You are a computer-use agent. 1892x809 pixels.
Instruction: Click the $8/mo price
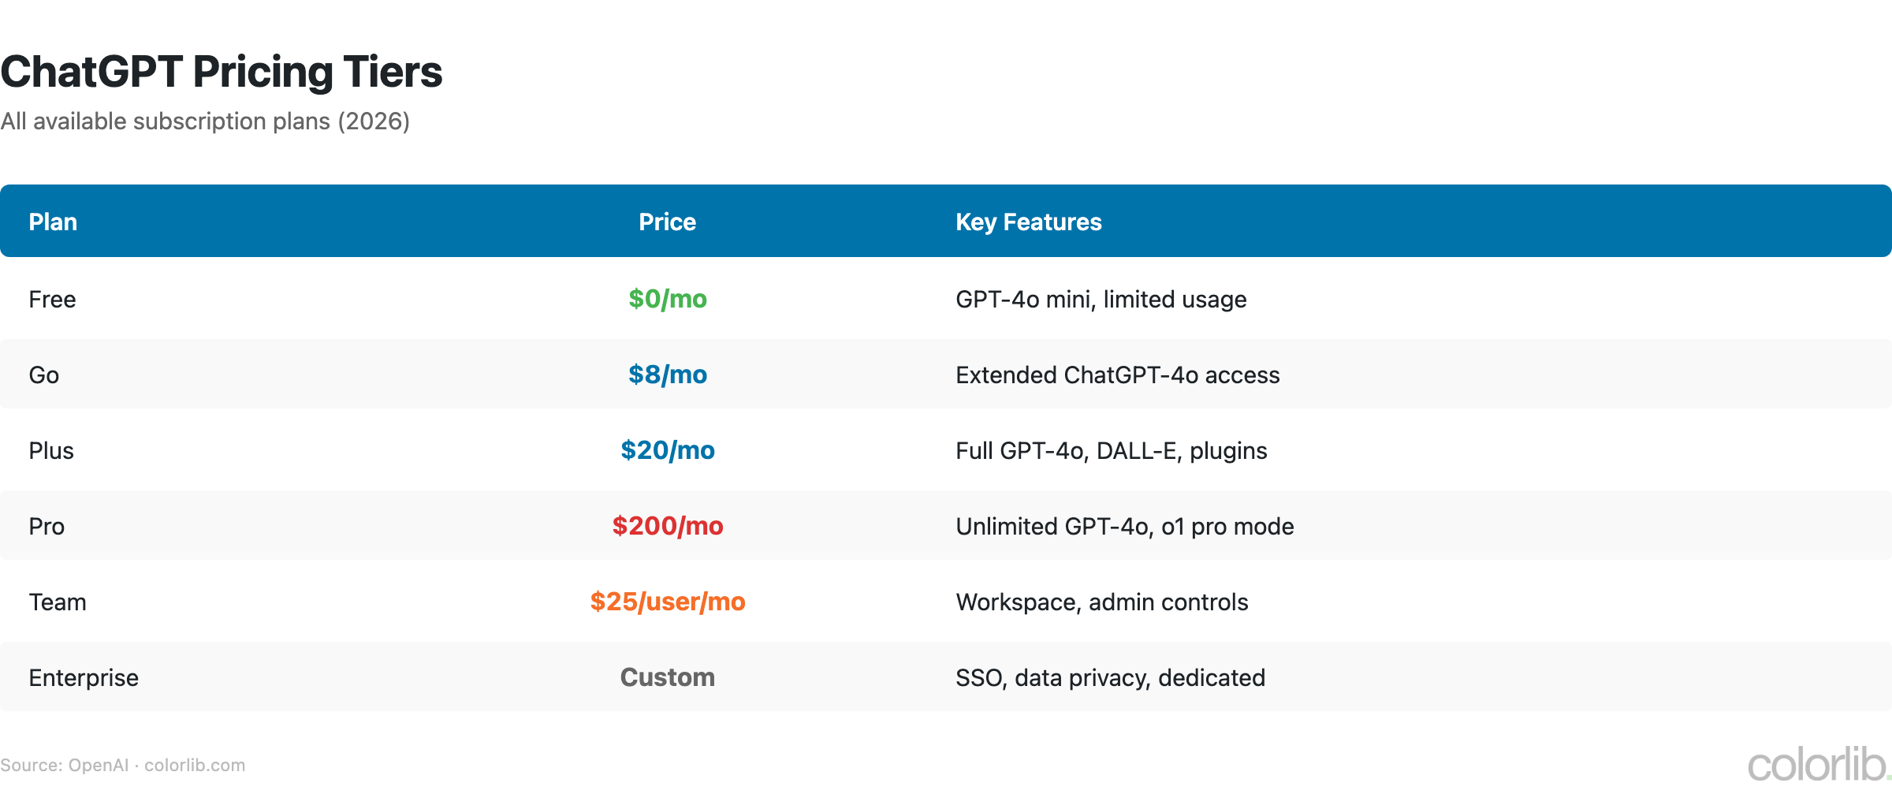[x=667, y=375]
